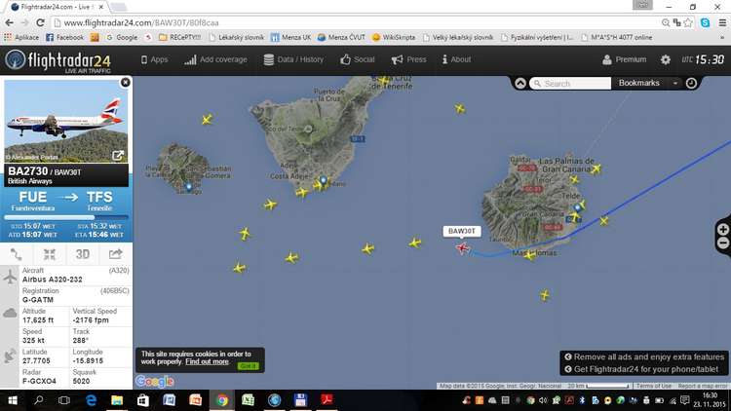Click Get Flightradar24 for your phone/tablet

pos(641,369)
